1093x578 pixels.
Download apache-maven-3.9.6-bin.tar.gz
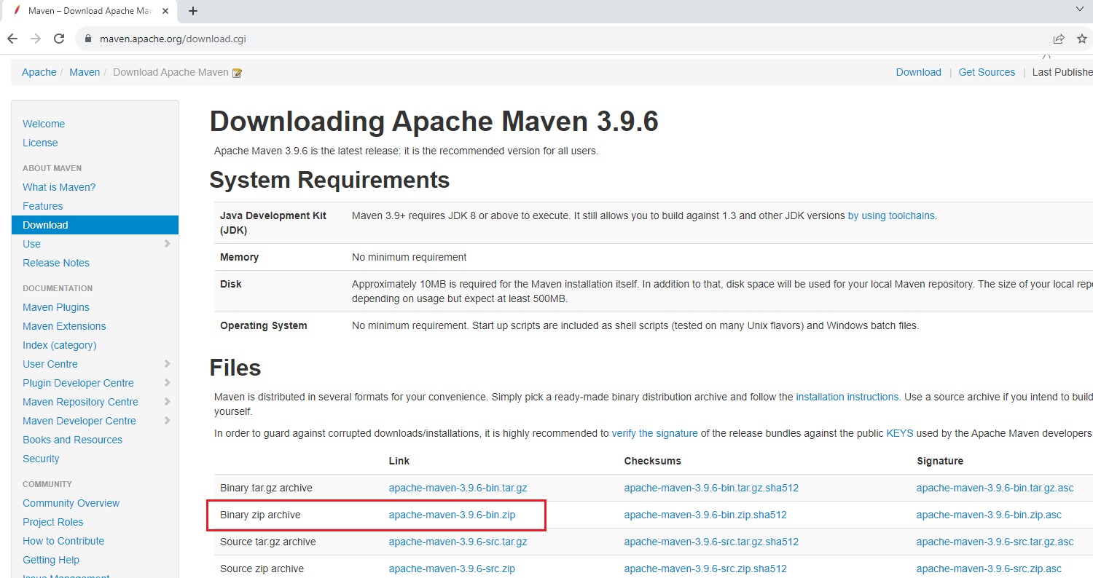[458, 488]
